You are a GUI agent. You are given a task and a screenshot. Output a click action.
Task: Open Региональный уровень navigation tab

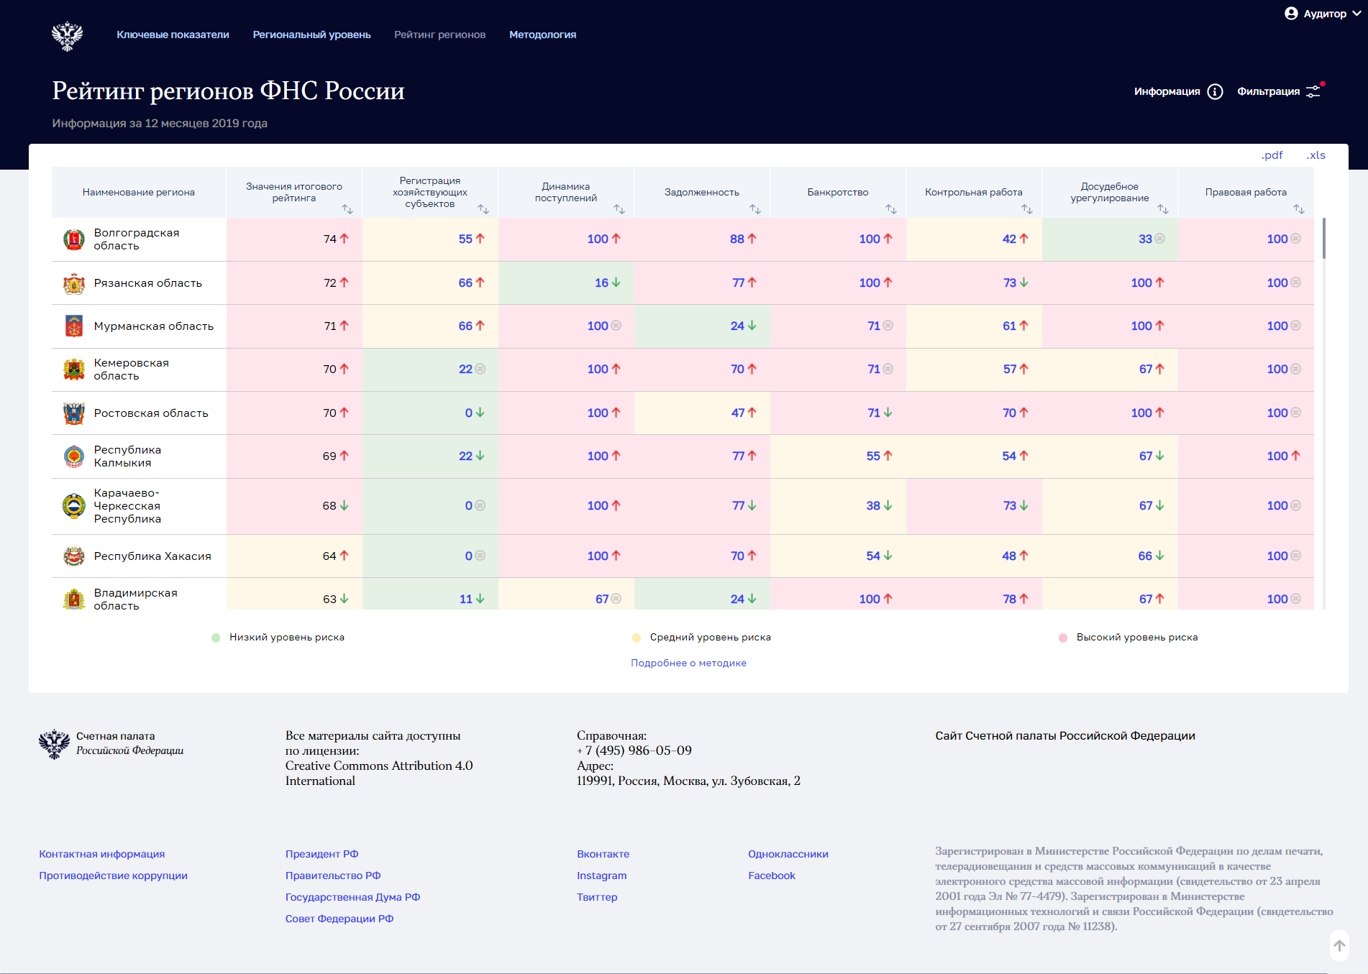tap(311, 35)
